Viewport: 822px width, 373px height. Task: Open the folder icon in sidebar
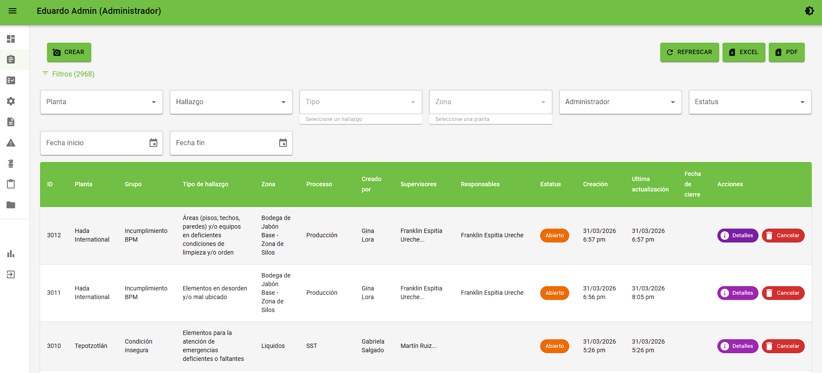11,205
